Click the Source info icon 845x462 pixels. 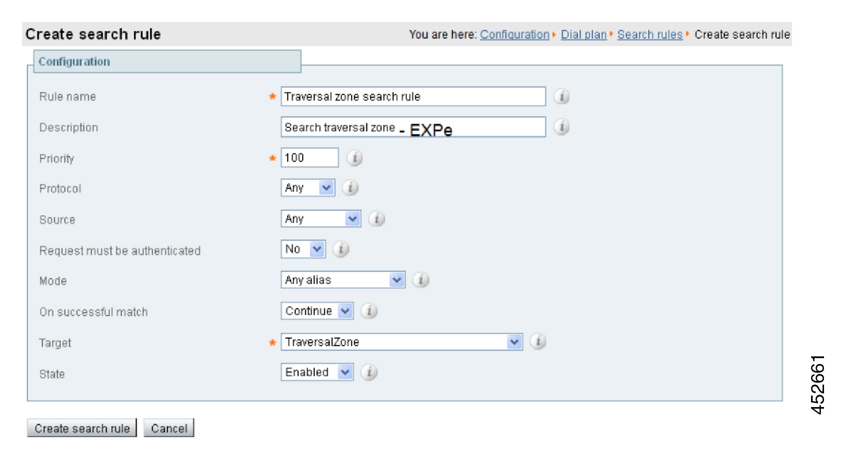[377, 219]
